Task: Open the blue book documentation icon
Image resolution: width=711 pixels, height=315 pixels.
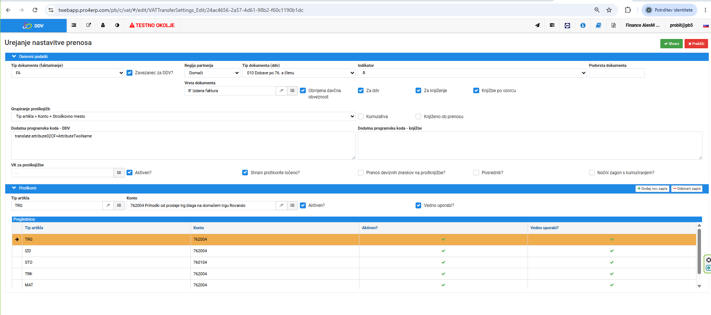Action: (598, 25)
